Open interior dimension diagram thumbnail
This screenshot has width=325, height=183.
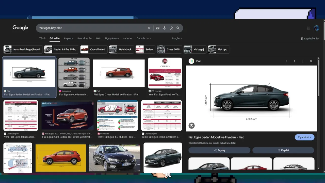18,158
